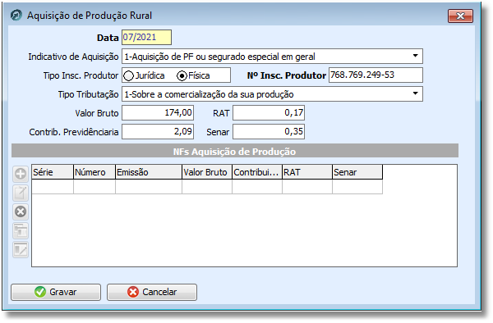Select the Jurídica radio option
Viewport: 493px width, 323px height.
point(129,76)
